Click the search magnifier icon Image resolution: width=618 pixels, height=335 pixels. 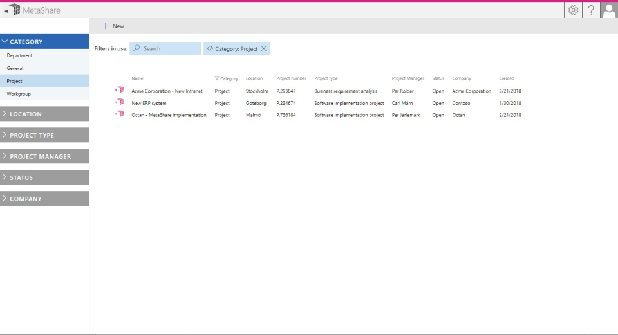coord(136,48)
